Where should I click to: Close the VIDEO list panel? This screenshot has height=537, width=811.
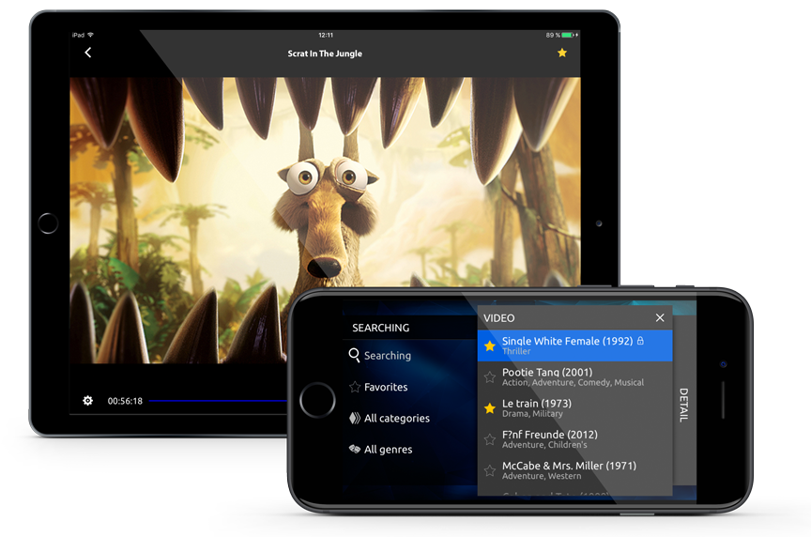tap(660, 317)
